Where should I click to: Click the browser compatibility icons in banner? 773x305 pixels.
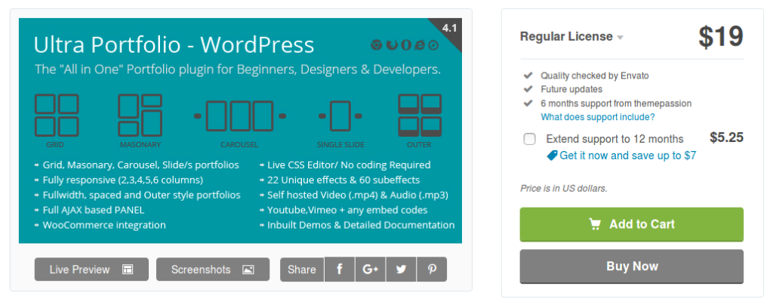[405, 45]
